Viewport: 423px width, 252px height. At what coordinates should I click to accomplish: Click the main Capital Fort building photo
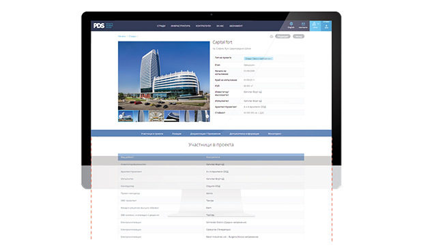point(164,76)
